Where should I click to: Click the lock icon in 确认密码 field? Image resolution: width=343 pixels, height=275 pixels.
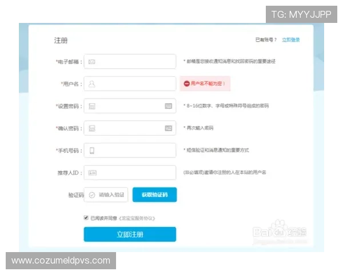(91, 128)
